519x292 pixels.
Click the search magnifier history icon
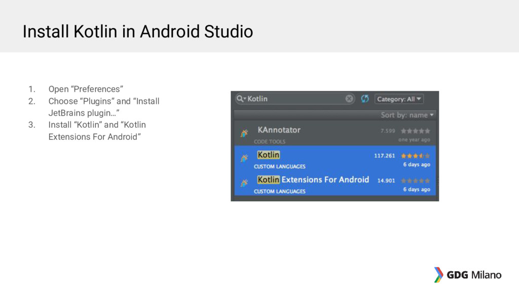tap(241, 99)
